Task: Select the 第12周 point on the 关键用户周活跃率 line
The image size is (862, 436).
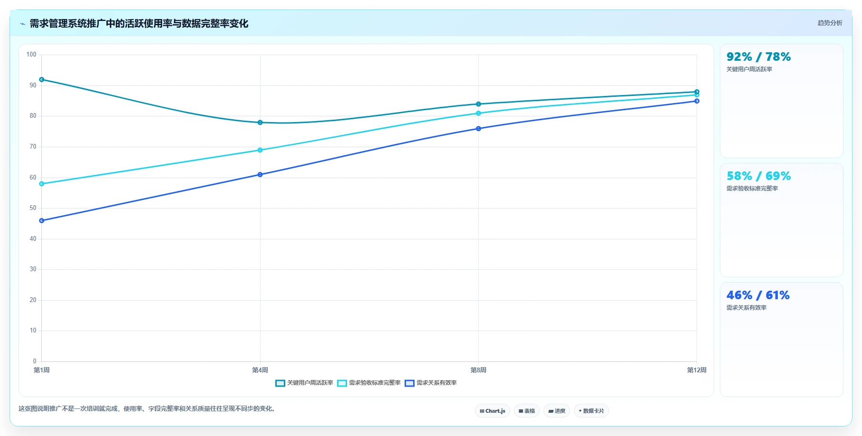Action: click(x=697, y=92)
